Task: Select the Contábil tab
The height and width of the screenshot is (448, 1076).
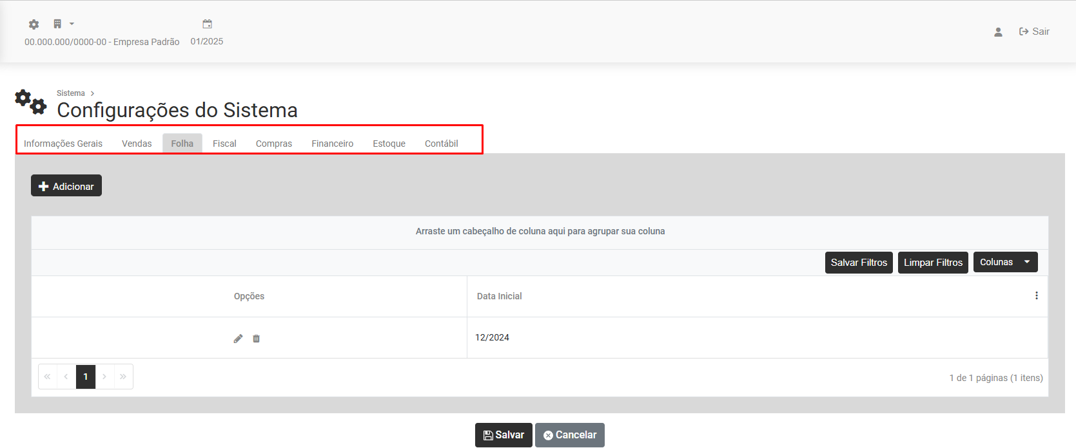Action: point(441,144)
